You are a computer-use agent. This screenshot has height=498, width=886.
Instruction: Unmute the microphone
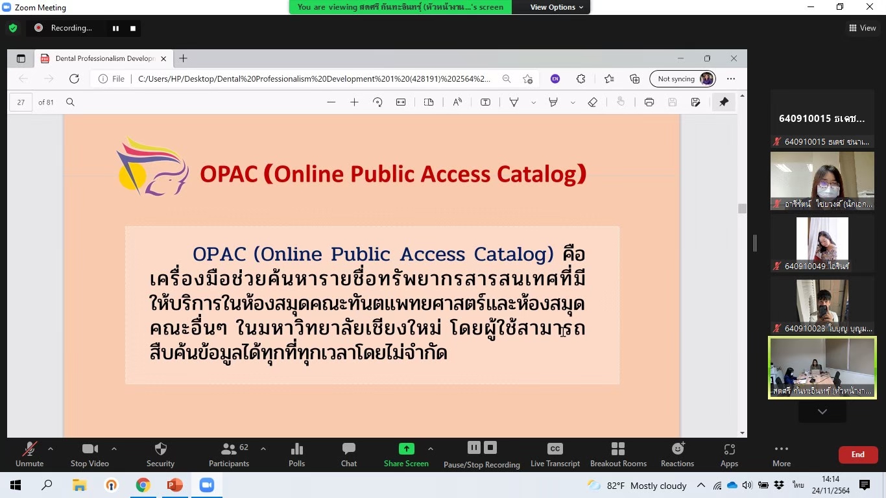click(x=29, y=454)
